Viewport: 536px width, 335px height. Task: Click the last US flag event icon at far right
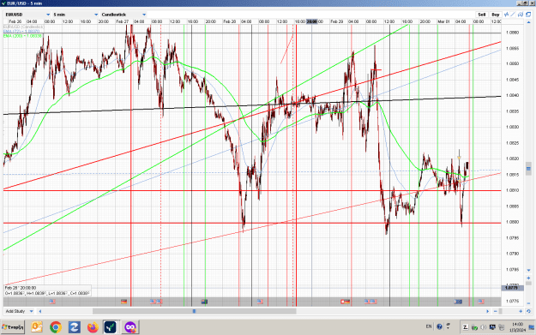pos(481,302)
